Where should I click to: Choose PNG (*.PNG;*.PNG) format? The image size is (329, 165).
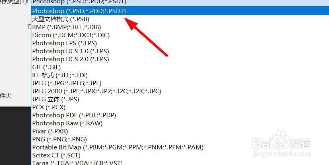coord(180,139)
